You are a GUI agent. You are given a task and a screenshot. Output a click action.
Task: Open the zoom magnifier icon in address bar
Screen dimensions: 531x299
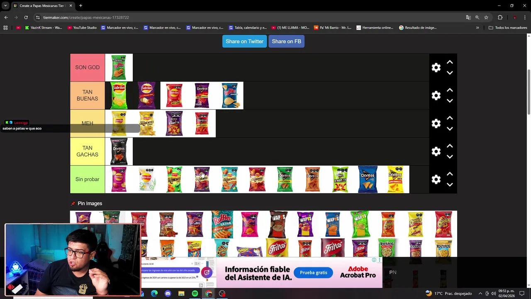(477, 17)
